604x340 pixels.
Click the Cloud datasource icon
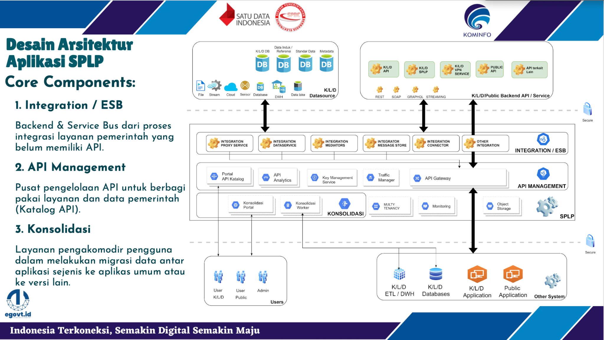pyautogui.click(x=231, y=87)
